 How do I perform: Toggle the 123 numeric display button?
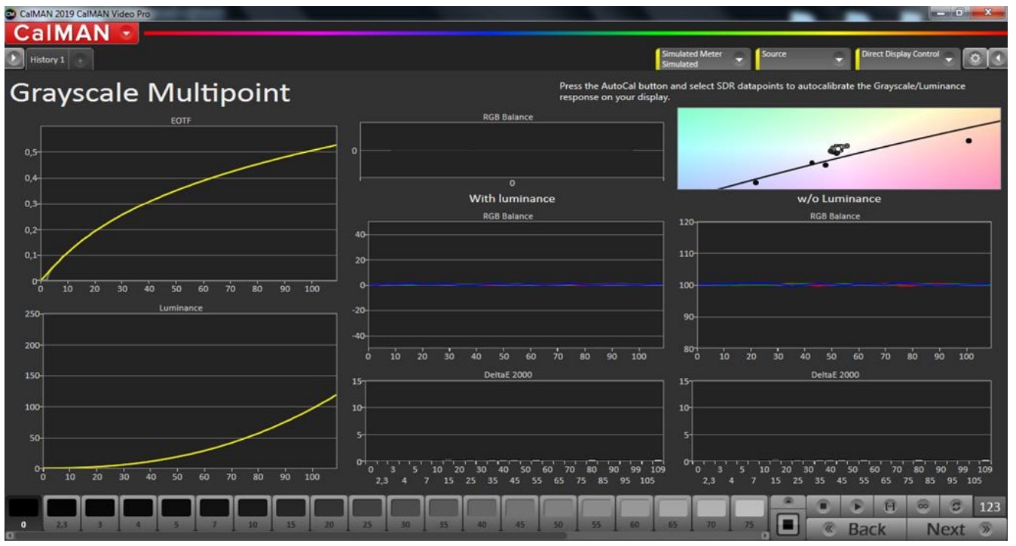(x=990, y=506)
